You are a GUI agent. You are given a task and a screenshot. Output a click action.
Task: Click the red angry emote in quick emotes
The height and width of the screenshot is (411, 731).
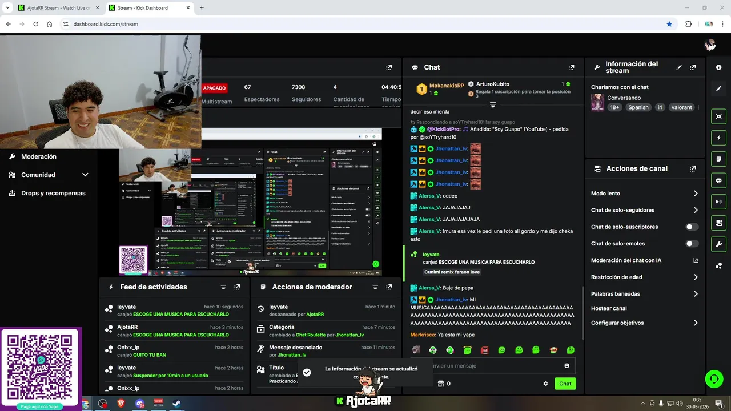485,350
